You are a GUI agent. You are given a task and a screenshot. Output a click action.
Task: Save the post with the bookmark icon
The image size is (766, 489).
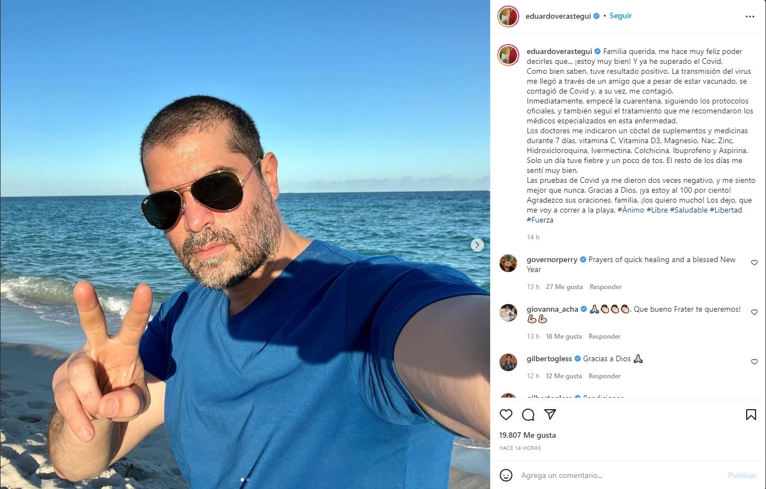click(x=751, y=415)
